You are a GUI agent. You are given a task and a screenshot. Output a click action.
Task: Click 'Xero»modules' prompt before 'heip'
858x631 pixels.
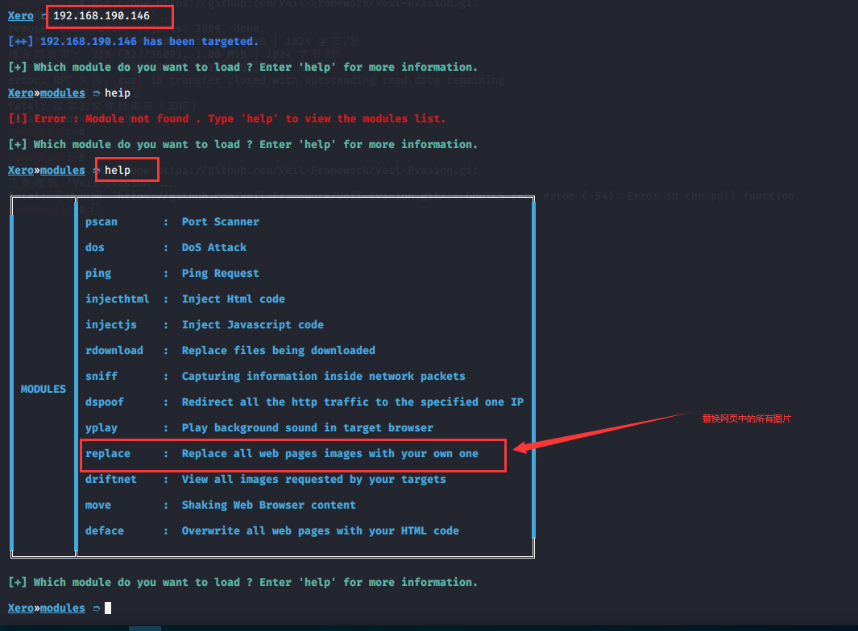pyautogui.click(x=47, y=93)
